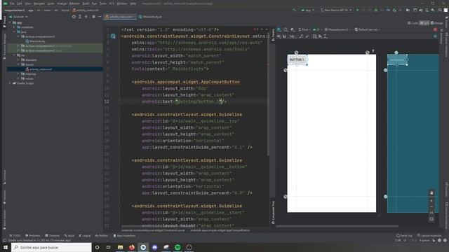This screenshot has height=252, width=449.
Task: Open Search Everywhere magnifier icon
Action: tap(440, 10)
